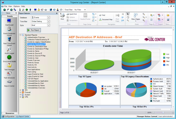Open the Report Center sidebar icon
Image resolution: width=176 pixels, height=119 pixels.
pos(9,82)
